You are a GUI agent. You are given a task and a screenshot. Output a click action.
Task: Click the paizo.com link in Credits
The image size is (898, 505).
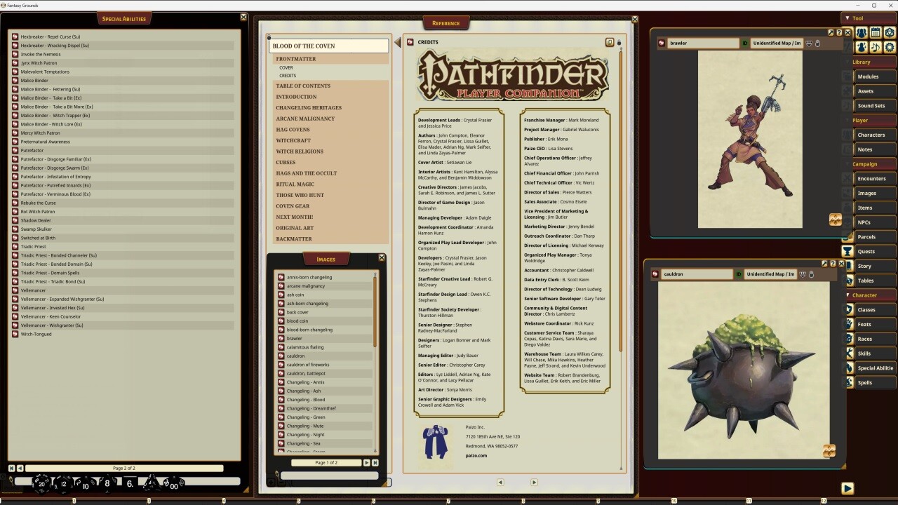477,454
